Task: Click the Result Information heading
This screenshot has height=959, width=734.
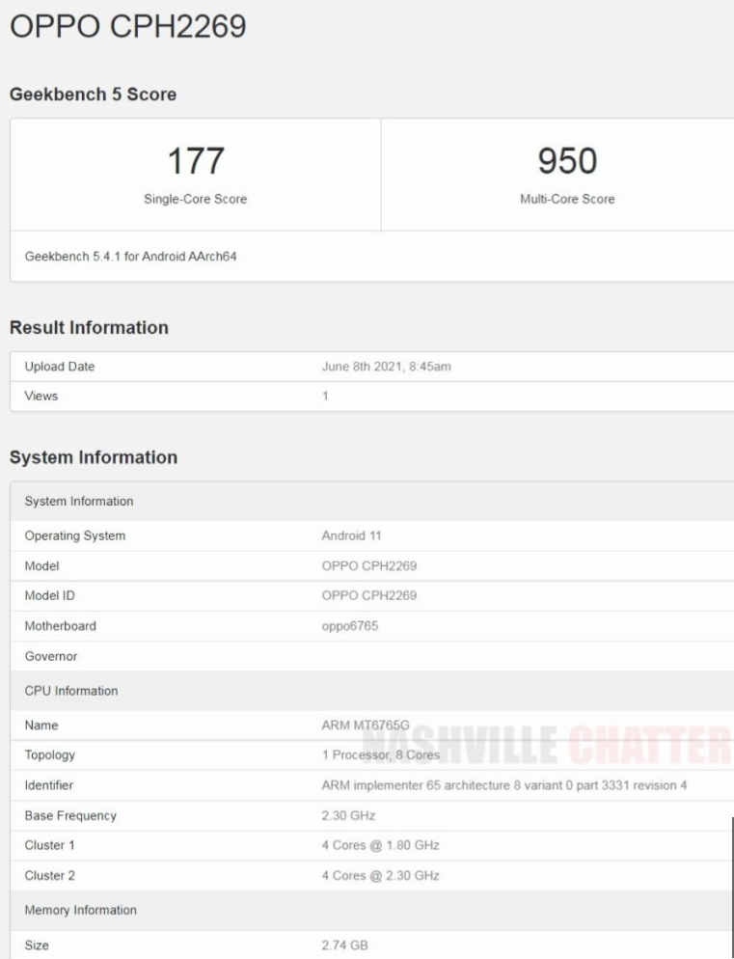Action: [x=89, y=327]
